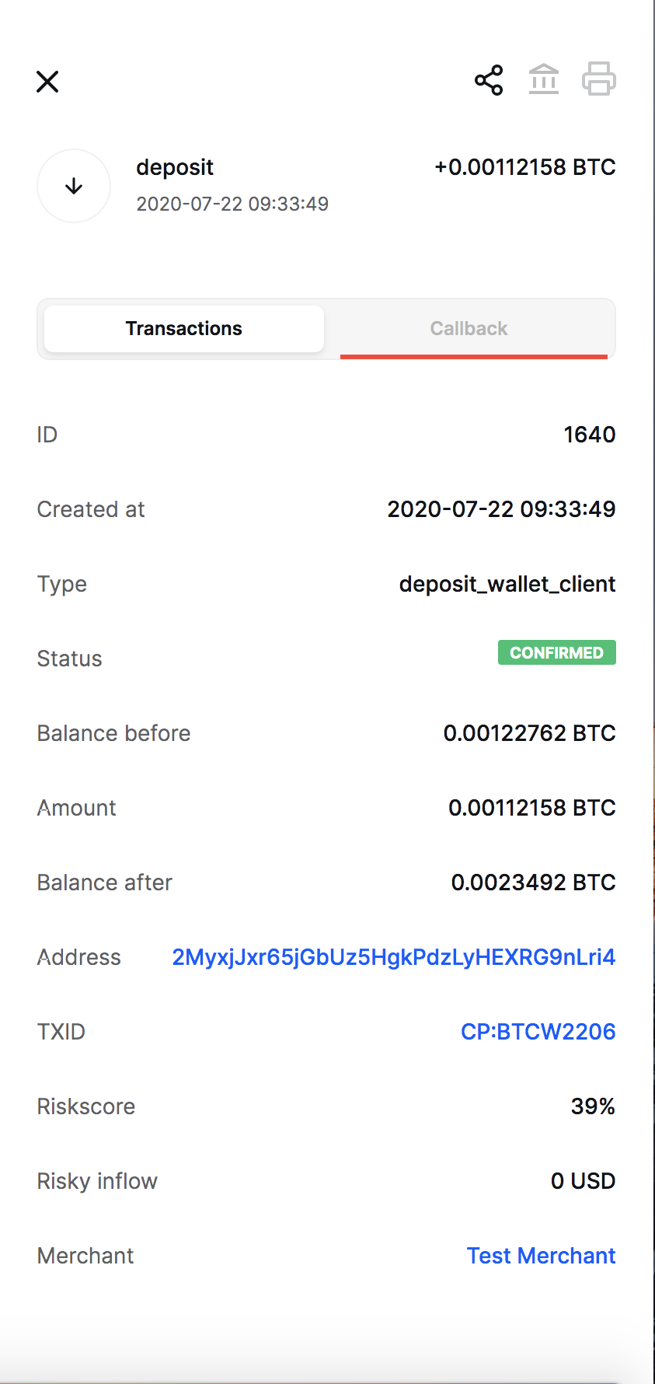Viewport: 655px width, 1384px height.
Task: Click the Risky inflow 0 USD value
Action: click(583, 1181)
